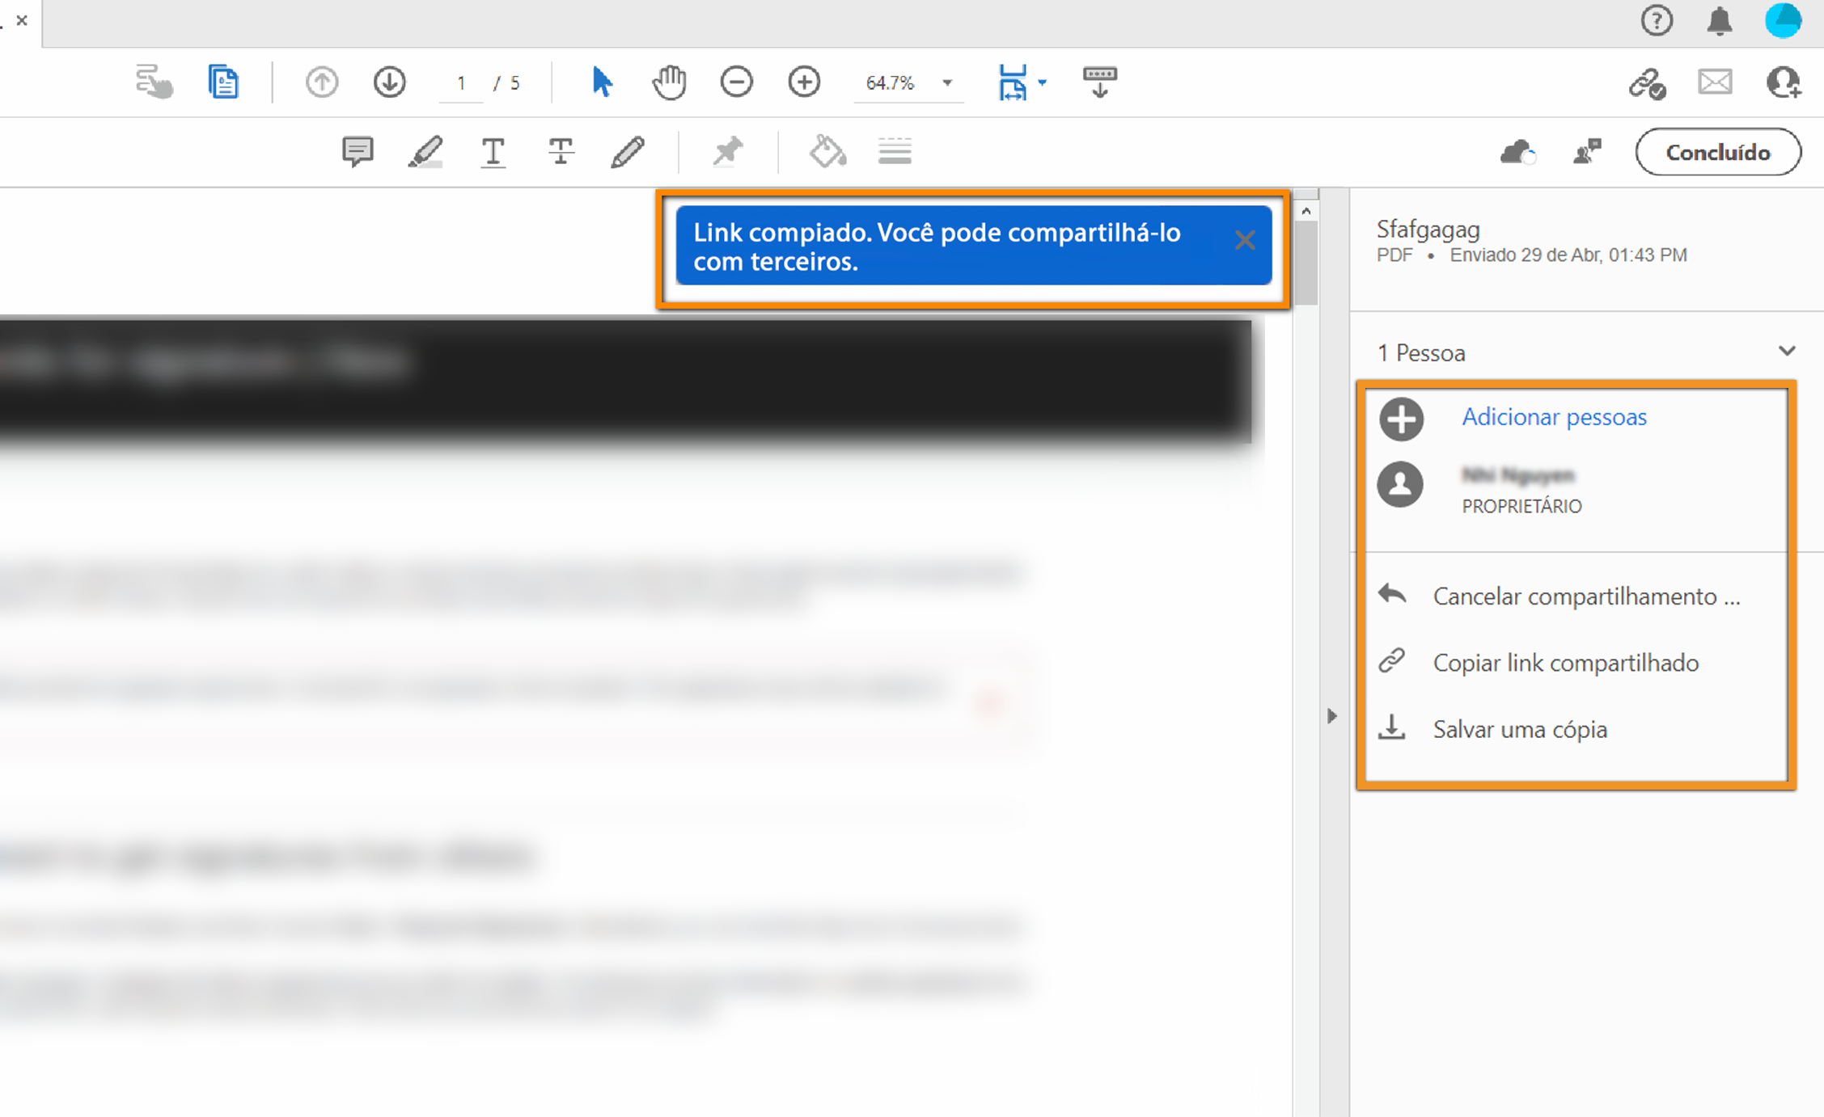The image size is (1824, 1117).
Task: Choose the strikethrough text tool
Action: [561, 151]
